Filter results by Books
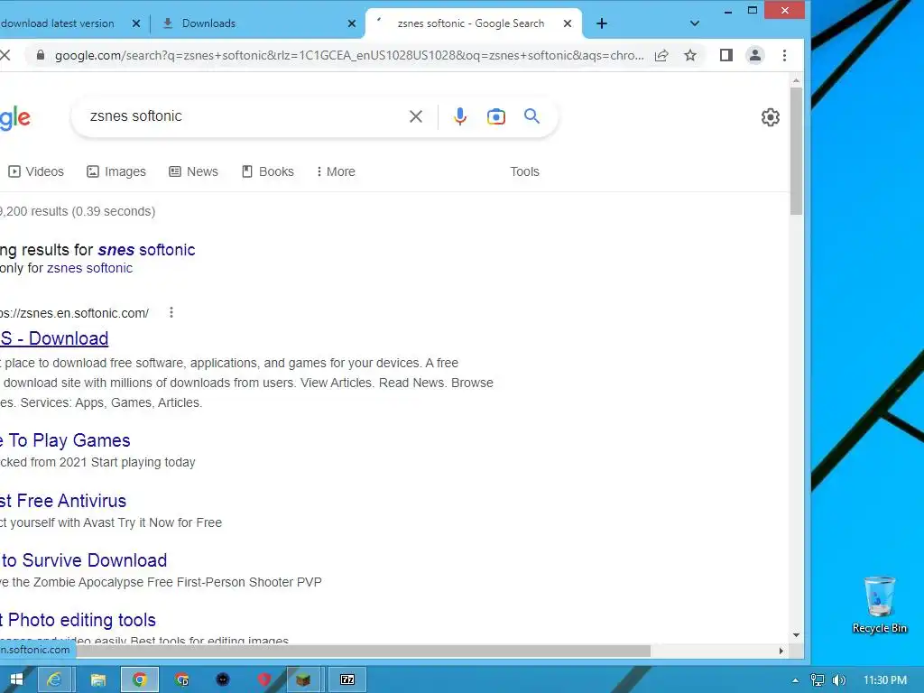The height and width of the screenshot is (693, 924). pos(267,171)
